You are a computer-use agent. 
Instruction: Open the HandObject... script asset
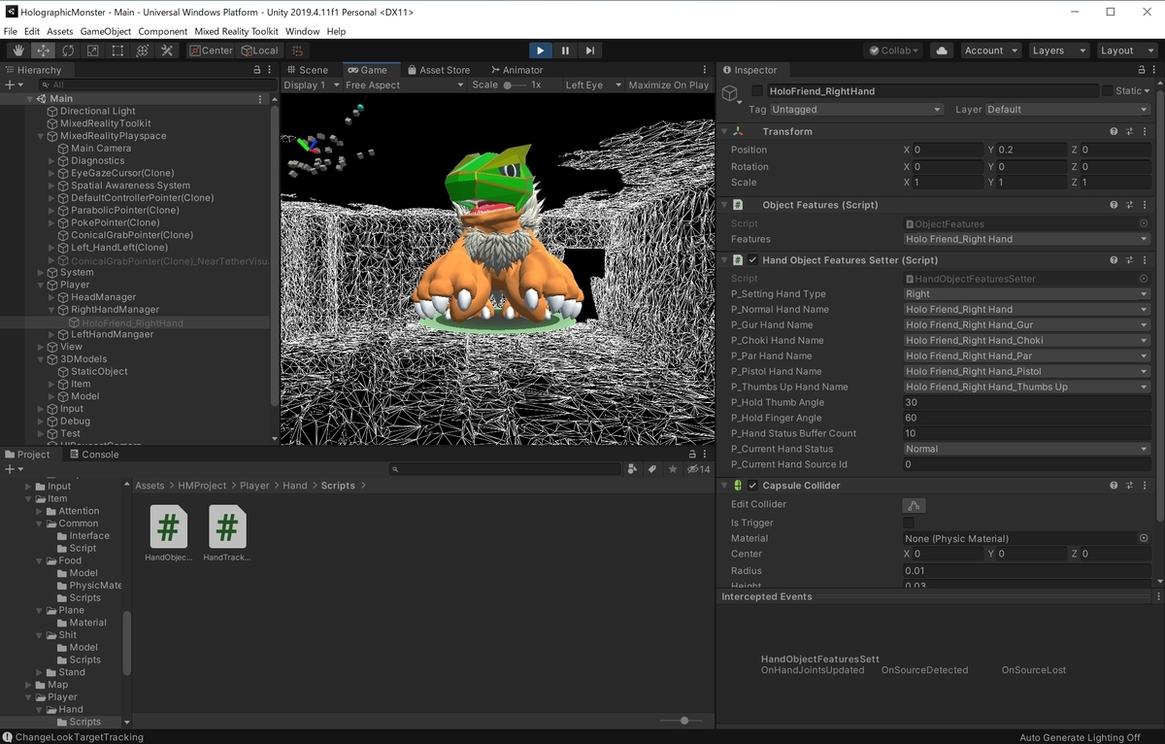point(168,532)
